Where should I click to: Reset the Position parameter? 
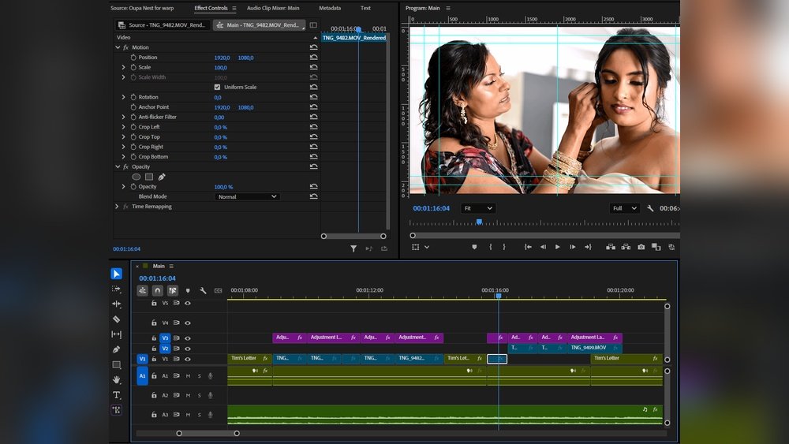point(313,58)
